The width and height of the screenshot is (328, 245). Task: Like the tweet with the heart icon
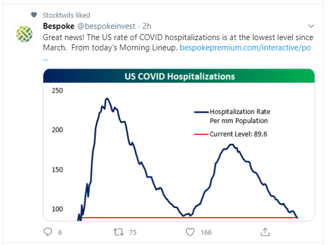point(190,232)
